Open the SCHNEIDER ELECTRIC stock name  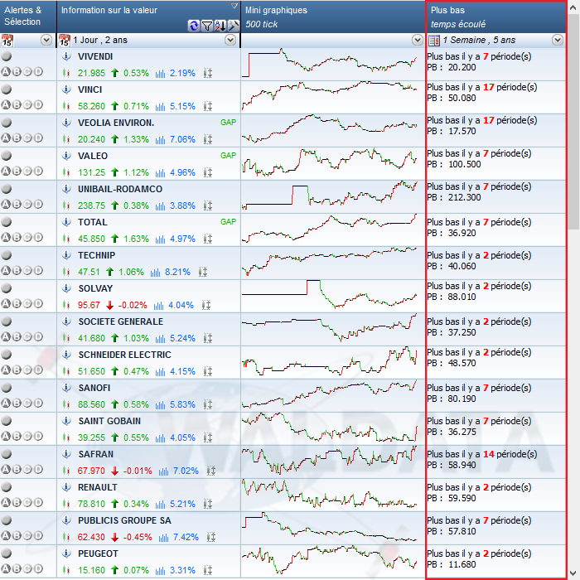[x=124, y=355]
